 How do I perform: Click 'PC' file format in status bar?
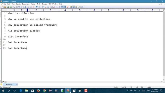click(x=142, y=87)
